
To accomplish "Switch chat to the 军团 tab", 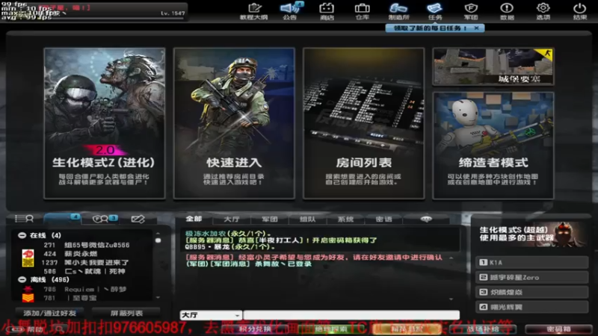I will click(270, 219).
